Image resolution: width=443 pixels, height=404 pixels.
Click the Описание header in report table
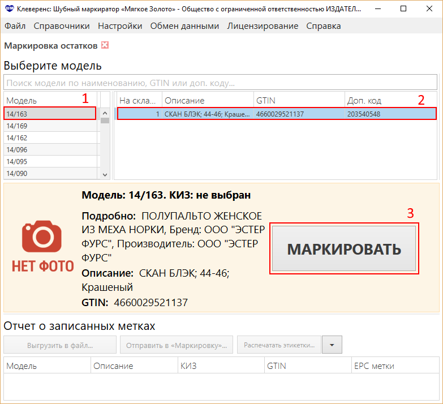135,366
